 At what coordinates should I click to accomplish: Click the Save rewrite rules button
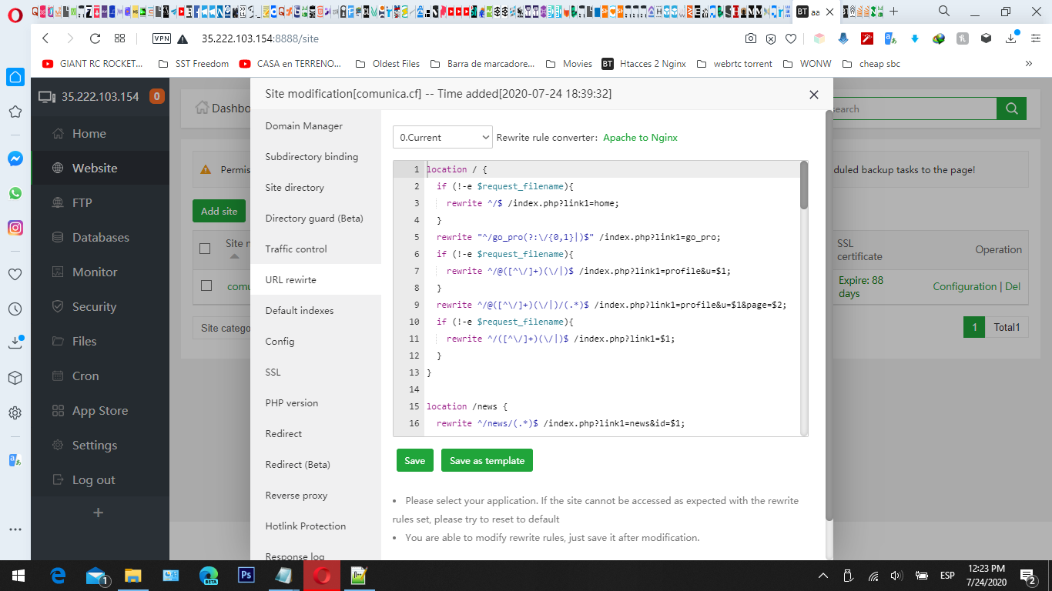coord(414,460)
